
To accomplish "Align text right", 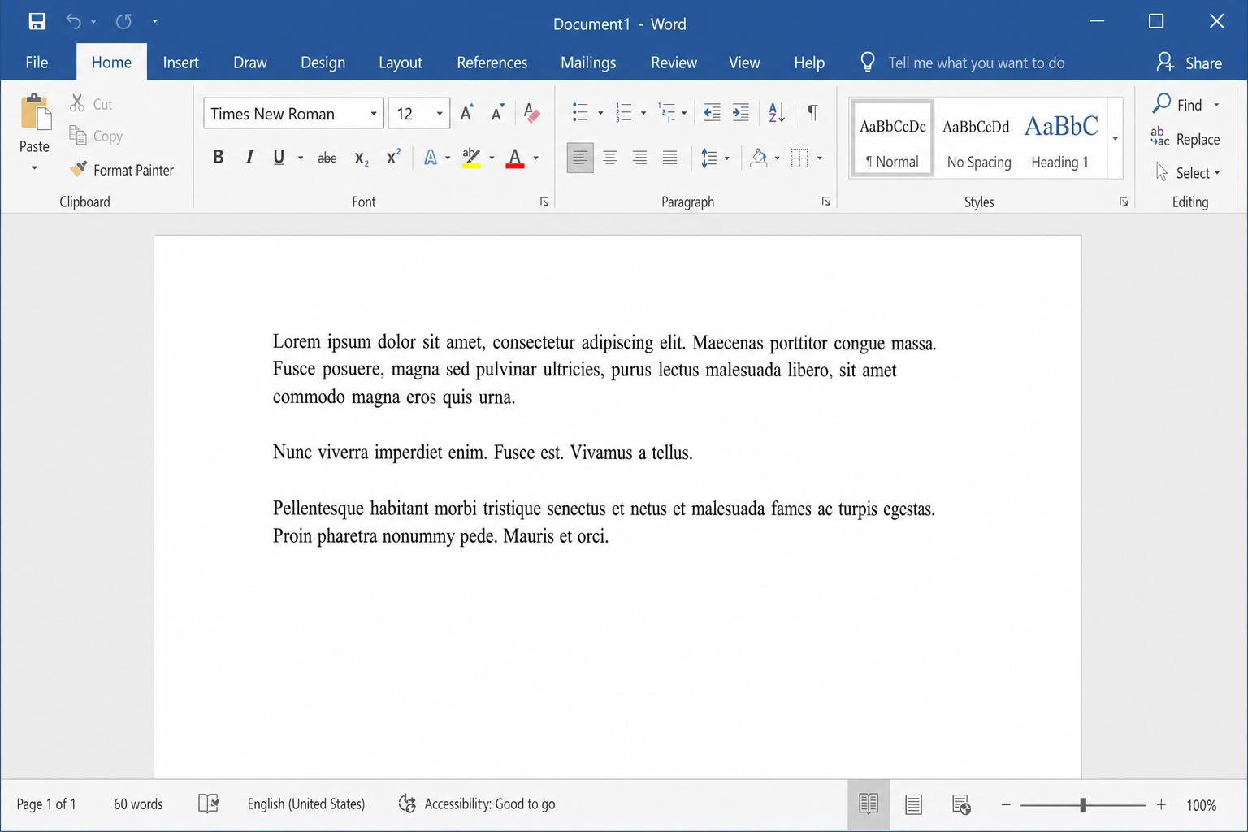I will pyautogui.click(x=640, y=158).
